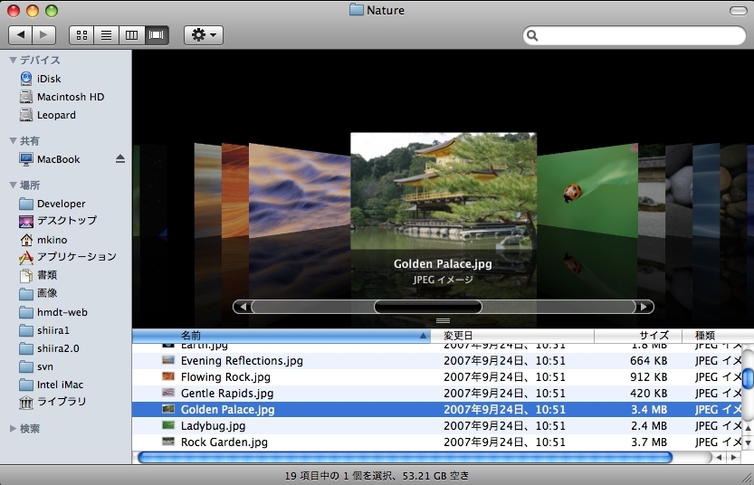Viewport: 754px width, 485px height.
Task: Open the デスクトップ folder in sidebar
Action: (66, 221)
